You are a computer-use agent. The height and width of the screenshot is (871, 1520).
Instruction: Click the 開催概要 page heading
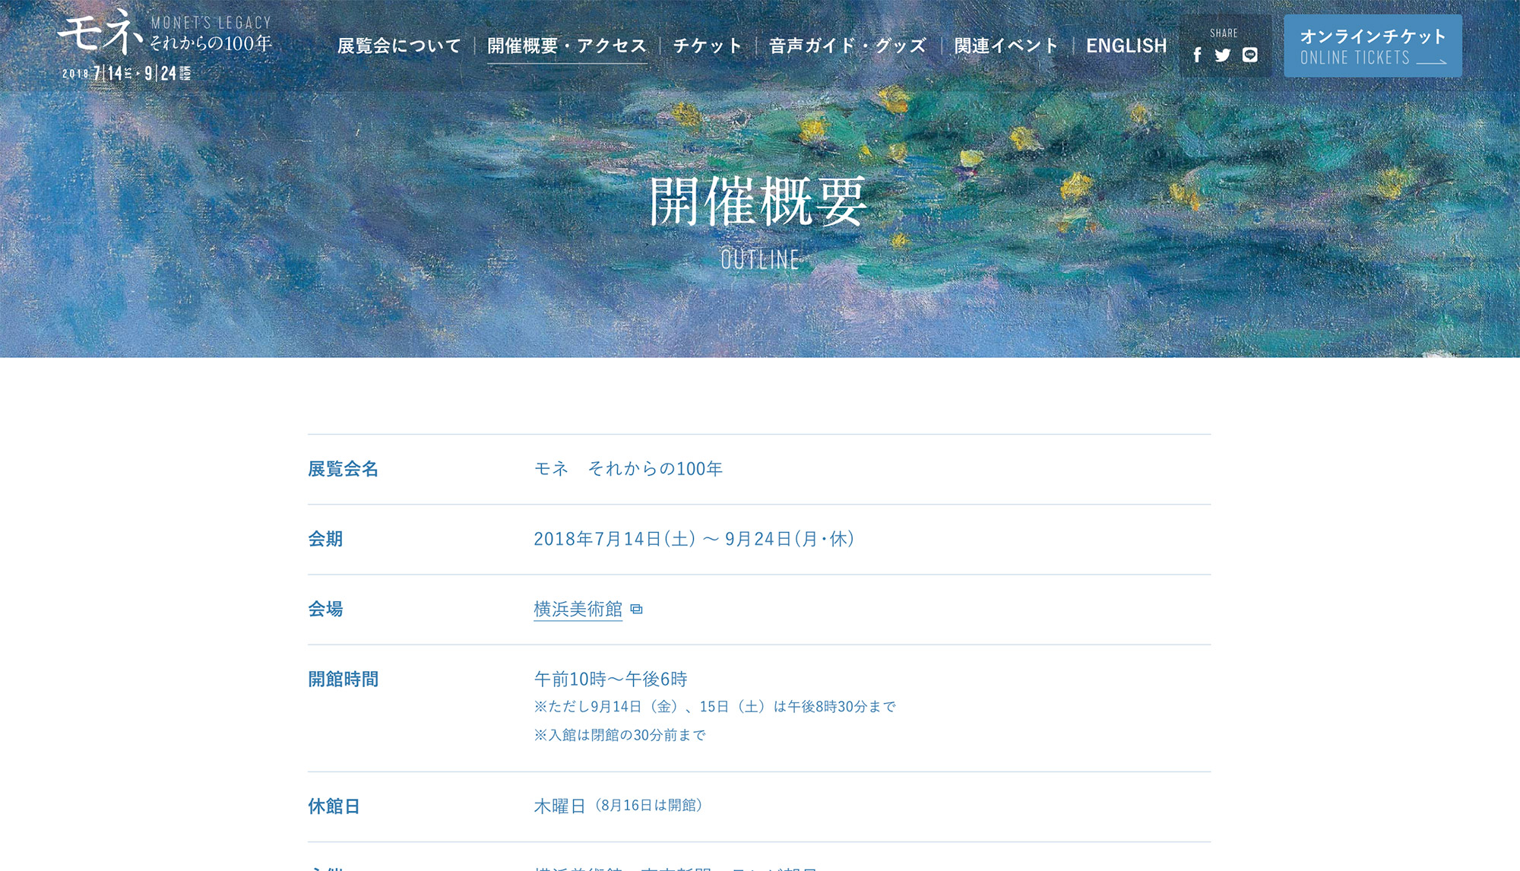[x=759, y=201]
